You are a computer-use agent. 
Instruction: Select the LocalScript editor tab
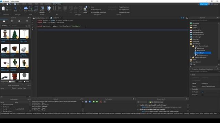(56, 18)
